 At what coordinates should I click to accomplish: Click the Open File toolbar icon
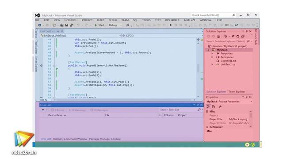point(62,25)
